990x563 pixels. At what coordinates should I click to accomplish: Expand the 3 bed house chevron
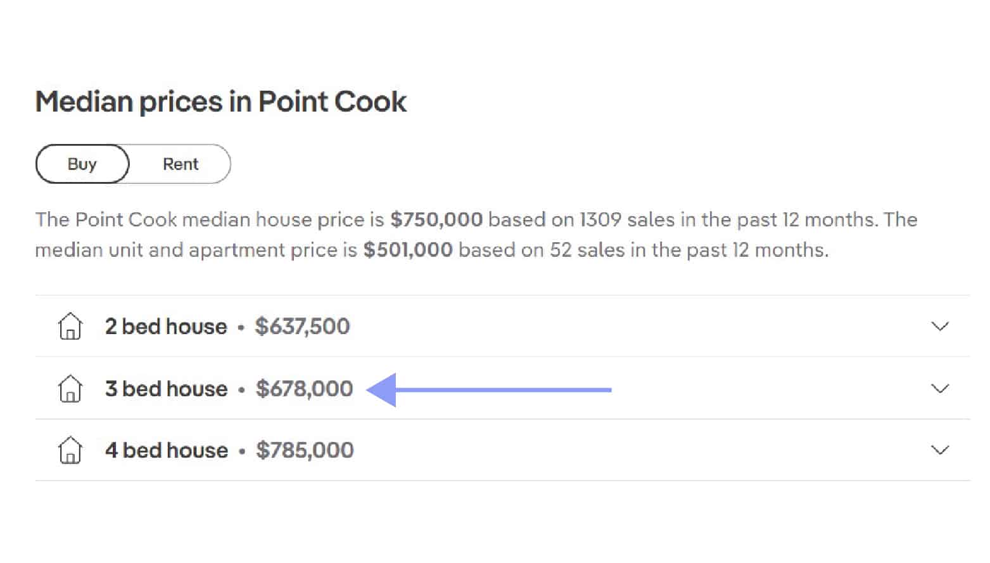tap(940, 388)
